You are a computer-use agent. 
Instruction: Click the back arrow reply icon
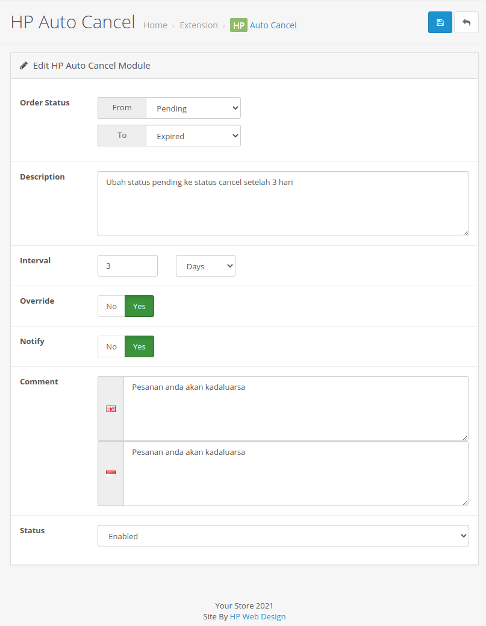click(x=466, y=22)
